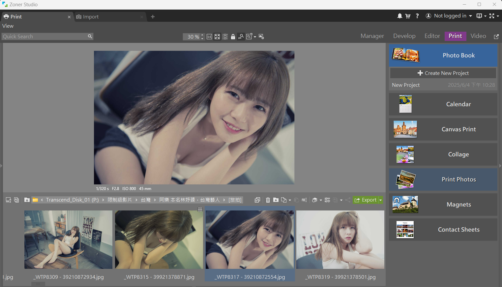The image size is (502, 287).
Task: Click the Calendar button
Action: point(443,104)
